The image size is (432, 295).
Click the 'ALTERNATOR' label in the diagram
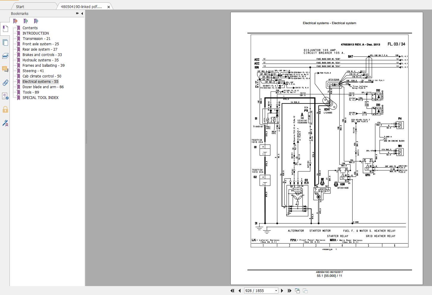click(x=296, y=231)
